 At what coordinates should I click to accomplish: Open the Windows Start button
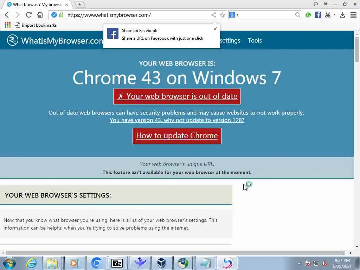click(x=9, y=263)
